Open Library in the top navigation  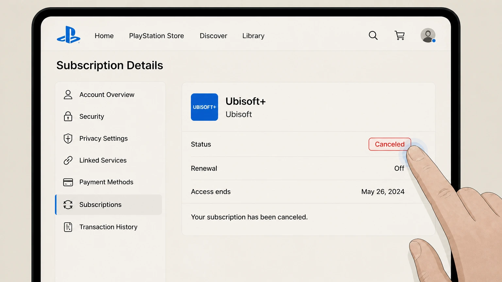[253, 36]
